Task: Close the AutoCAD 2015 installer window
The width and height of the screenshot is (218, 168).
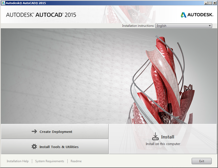Action: (214, 3)
